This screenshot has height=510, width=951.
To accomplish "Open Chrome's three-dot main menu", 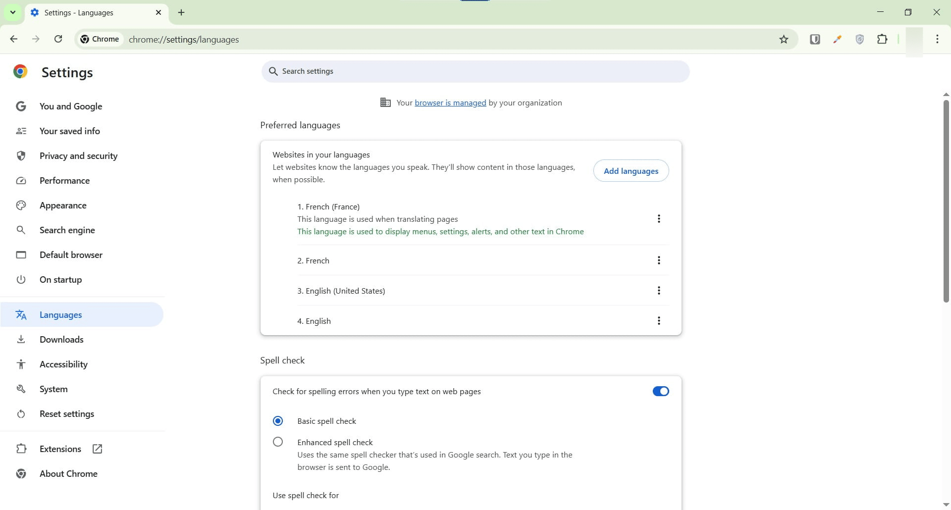I will [x=937, y=40].
